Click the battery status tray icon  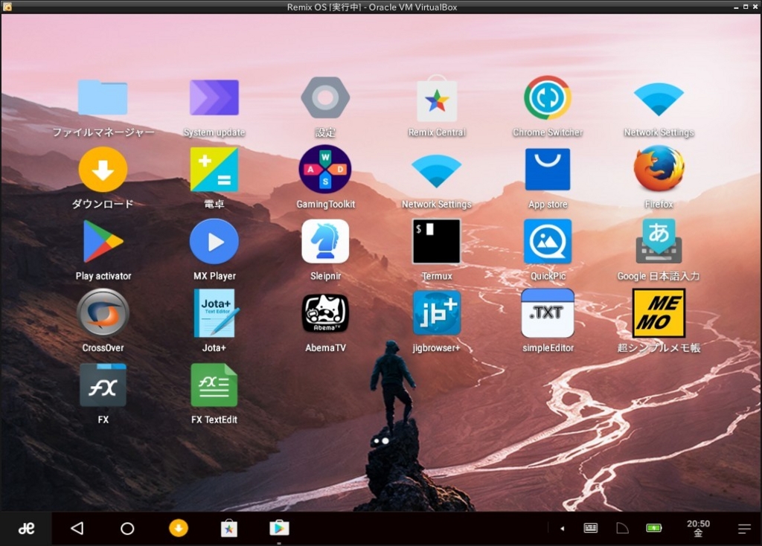coord(654,528)
